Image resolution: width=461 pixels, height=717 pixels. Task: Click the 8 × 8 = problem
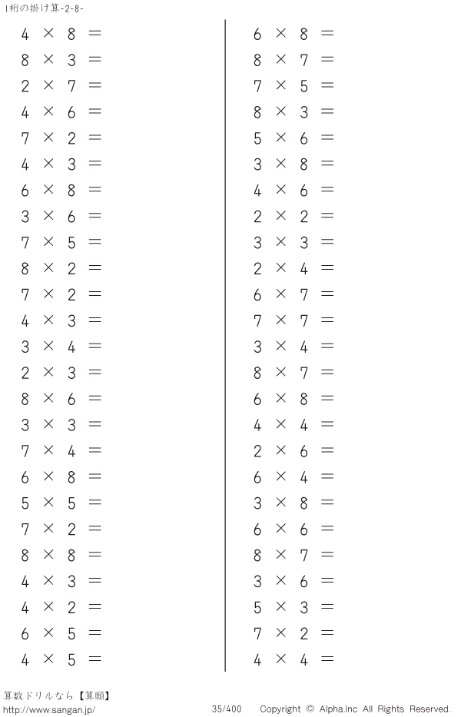pyautogui.click(x=61, y=555)
